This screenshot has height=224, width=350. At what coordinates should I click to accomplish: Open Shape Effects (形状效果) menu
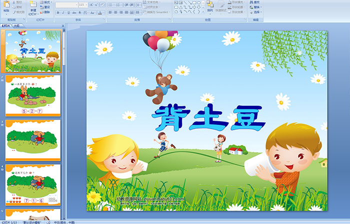point(236,12)
